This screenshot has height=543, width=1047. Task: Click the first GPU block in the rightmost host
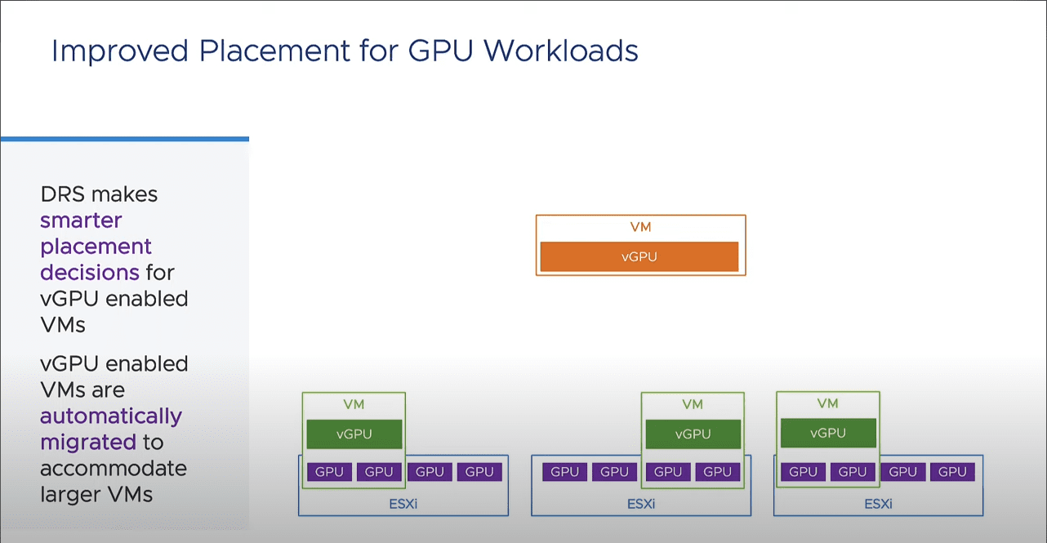(x=803, y=471)
